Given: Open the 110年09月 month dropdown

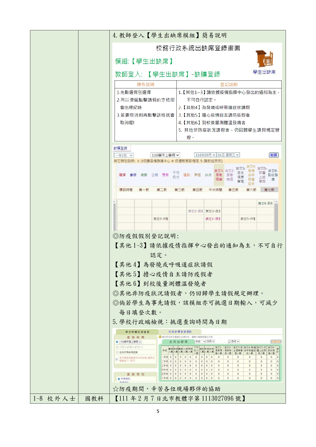Looking at the screenshot, I should coord(205,155).
